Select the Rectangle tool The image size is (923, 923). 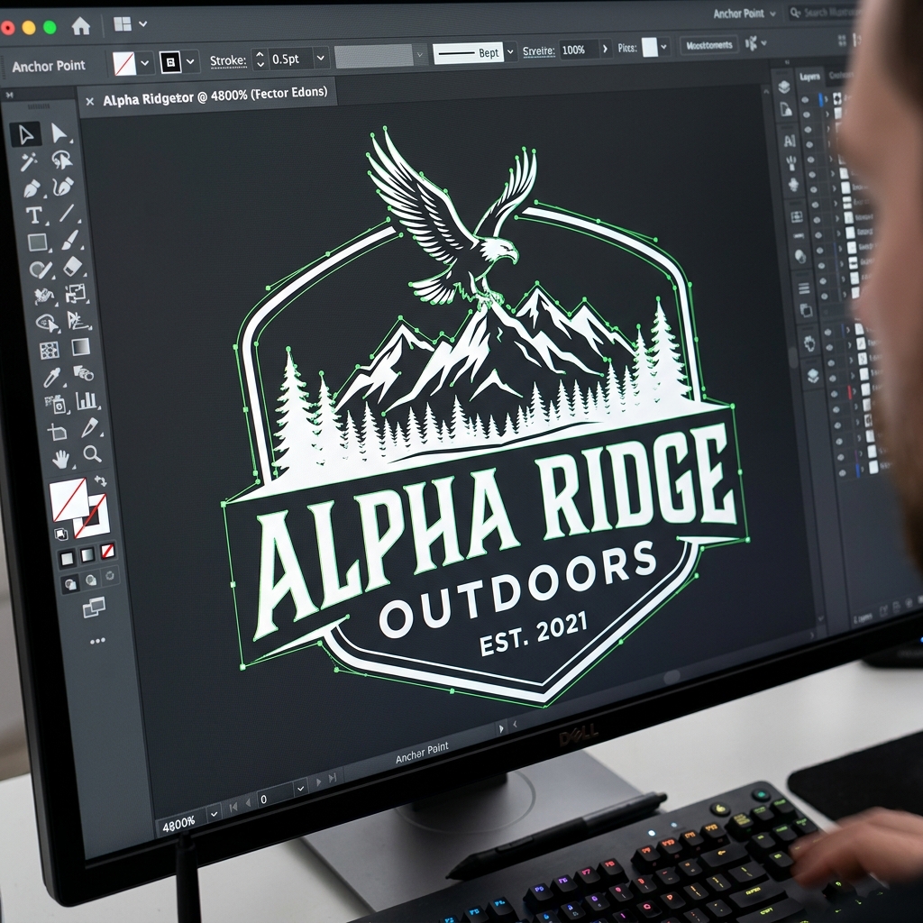tap(38, 242)
